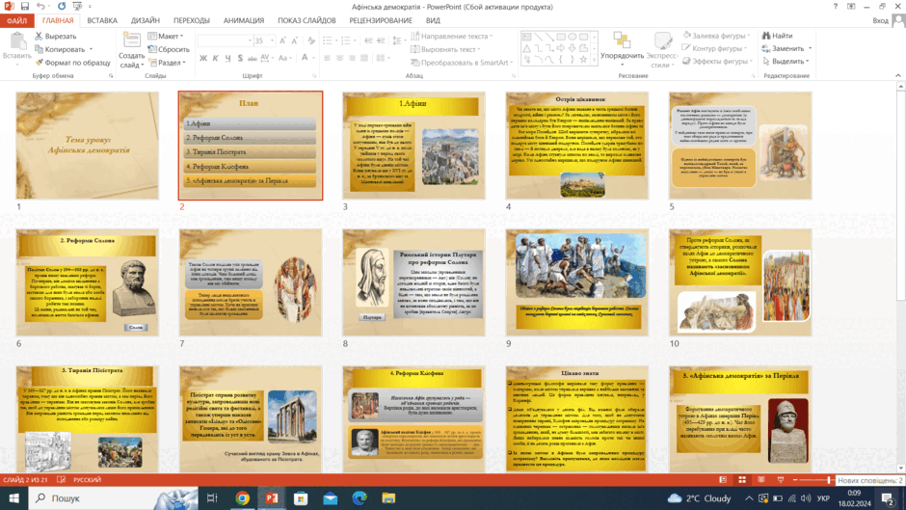Click Вход sign-in link
This screenshot has width=906, height=510.
pyautogui.click(x=881, y=20)
